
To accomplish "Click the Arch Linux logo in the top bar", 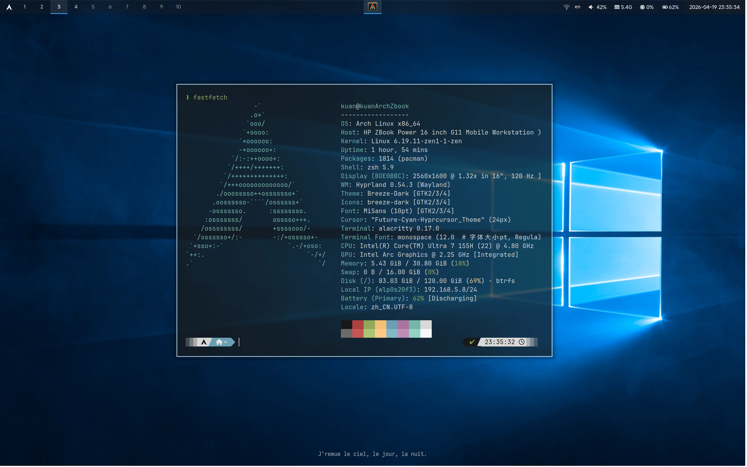I will point(9,7).
